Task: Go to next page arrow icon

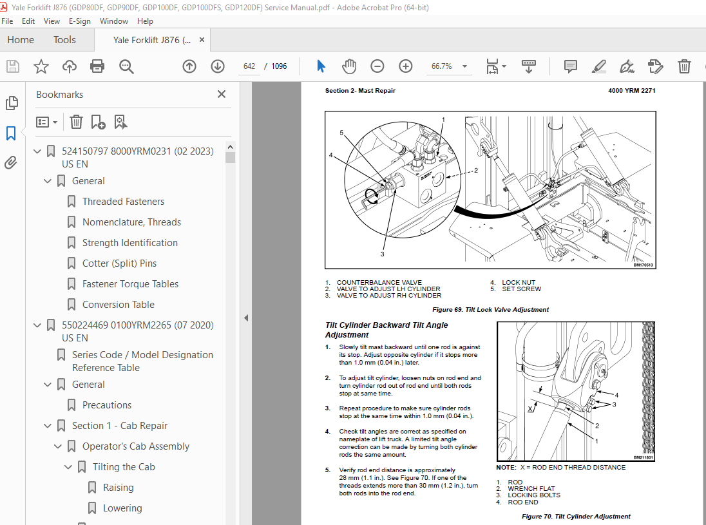Action: coord(218,66)
